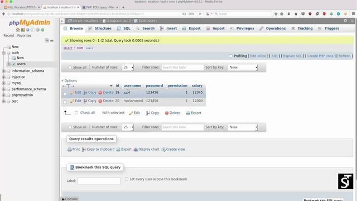
Task: Open the upper Sort by key dropdown
Action: pos(243,67)
